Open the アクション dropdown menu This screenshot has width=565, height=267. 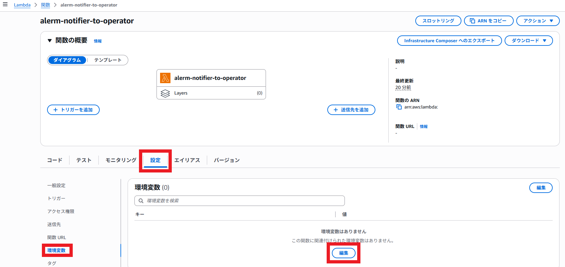(538, 21)
